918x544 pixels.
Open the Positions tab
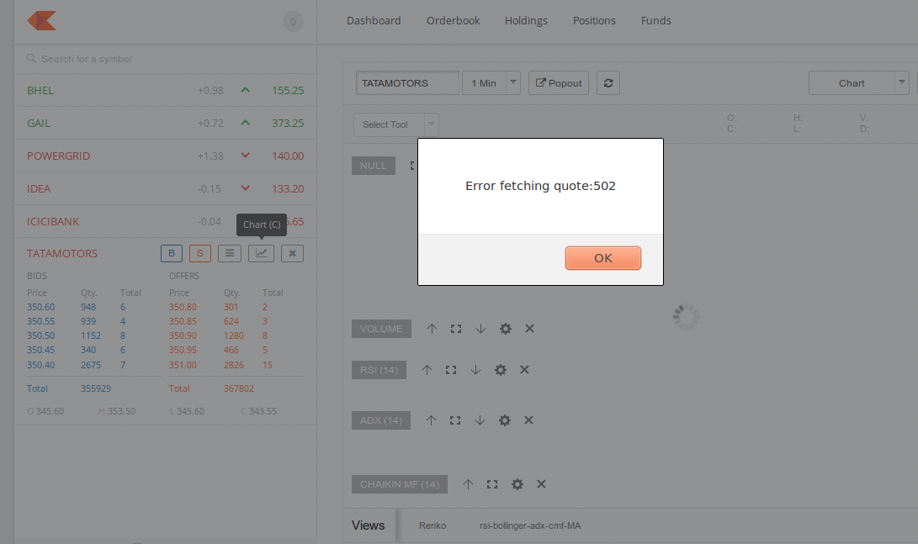coord(594,20)
